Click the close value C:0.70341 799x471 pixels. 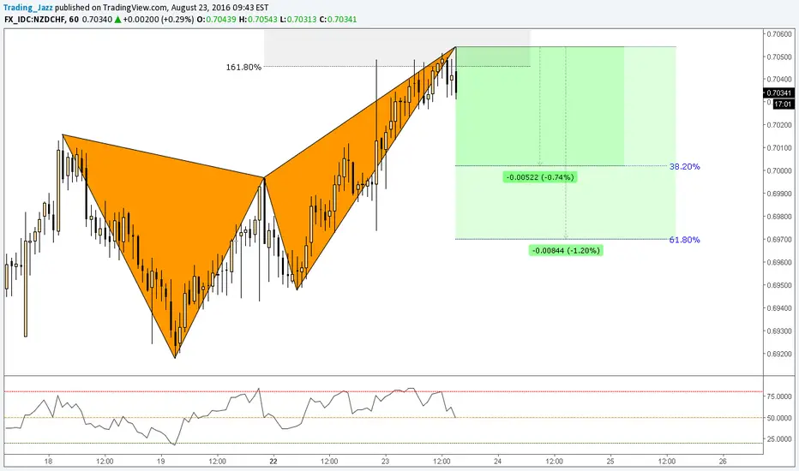338,20
